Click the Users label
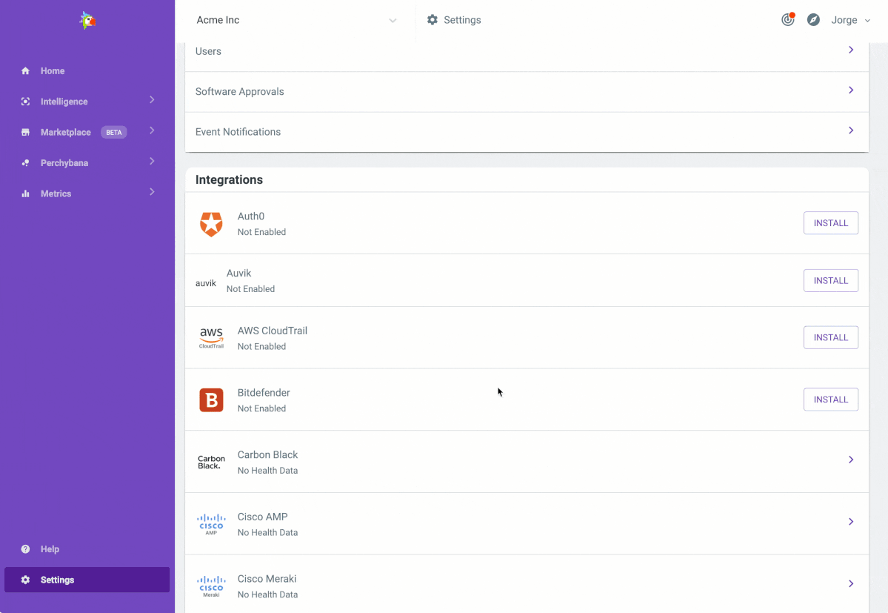The height and width of the screenshot is (613, 888). coord(208,51)
